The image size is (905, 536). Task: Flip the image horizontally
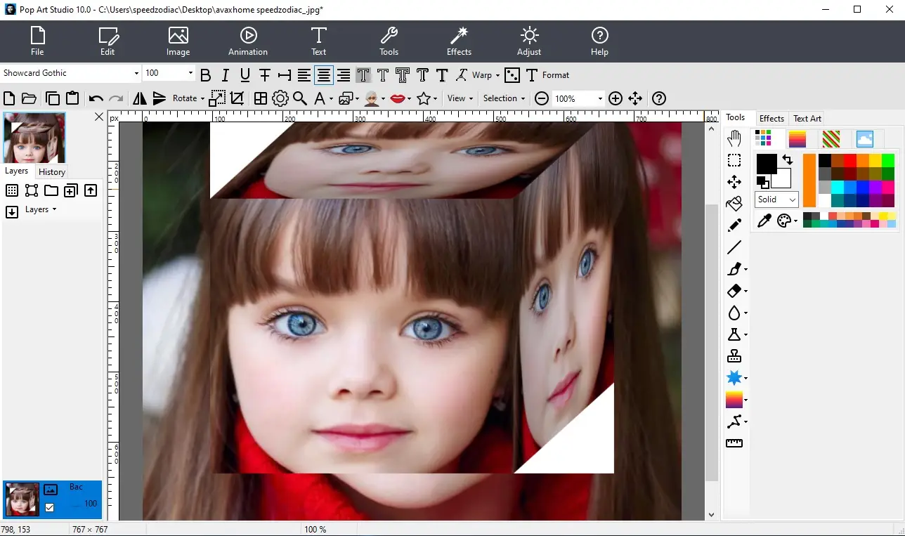140,98
